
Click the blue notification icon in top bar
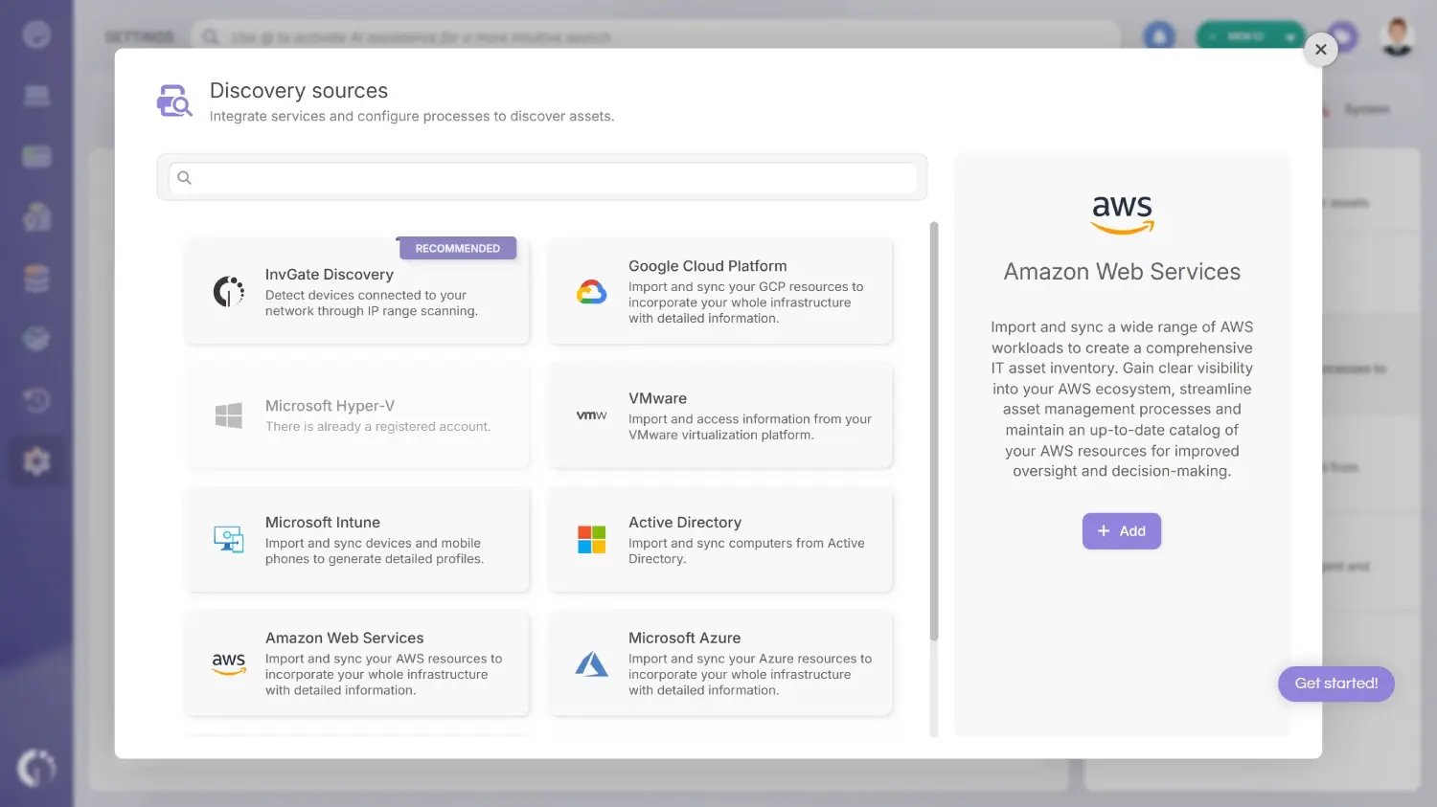point(1158,34)
